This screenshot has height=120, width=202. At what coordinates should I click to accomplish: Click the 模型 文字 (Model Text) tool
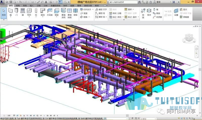tap(101, 10)
